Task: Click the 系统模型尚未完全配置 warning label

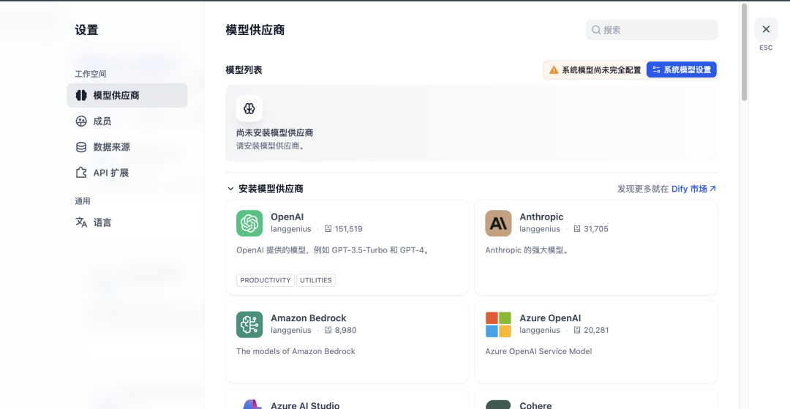Action: tap(601, 70)
